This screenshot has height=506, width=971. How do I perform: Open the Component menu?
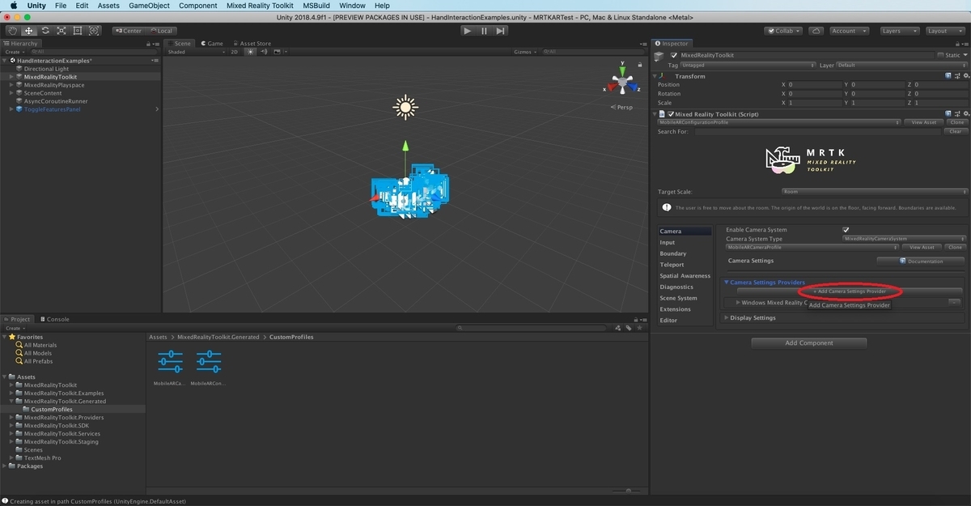pyautogui.click(x=197, y=6)
